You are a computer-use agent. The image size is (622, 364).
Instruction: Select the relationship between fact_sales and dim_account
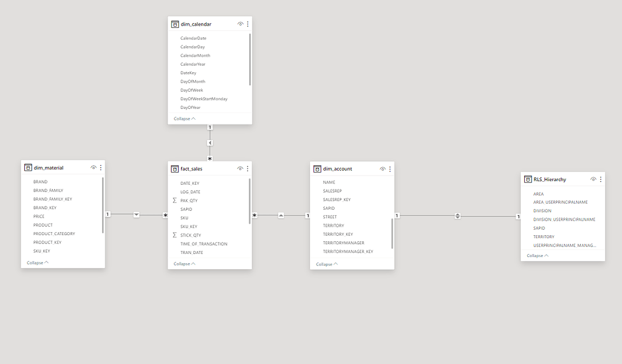[x=281, y=215]
